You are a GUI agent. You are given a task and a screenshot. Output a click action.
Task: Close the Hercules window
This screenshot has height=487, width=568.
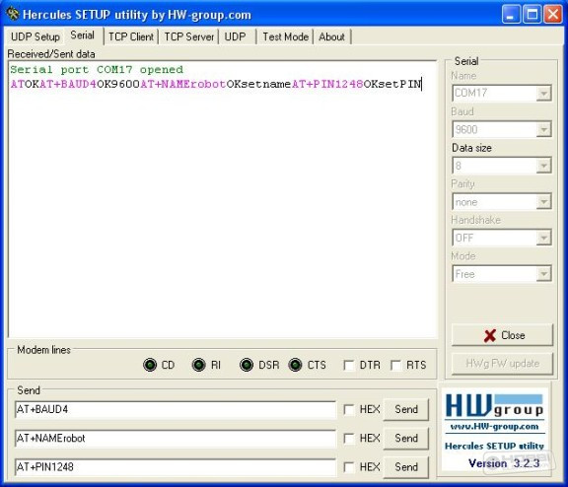click(x=553, y=15)
